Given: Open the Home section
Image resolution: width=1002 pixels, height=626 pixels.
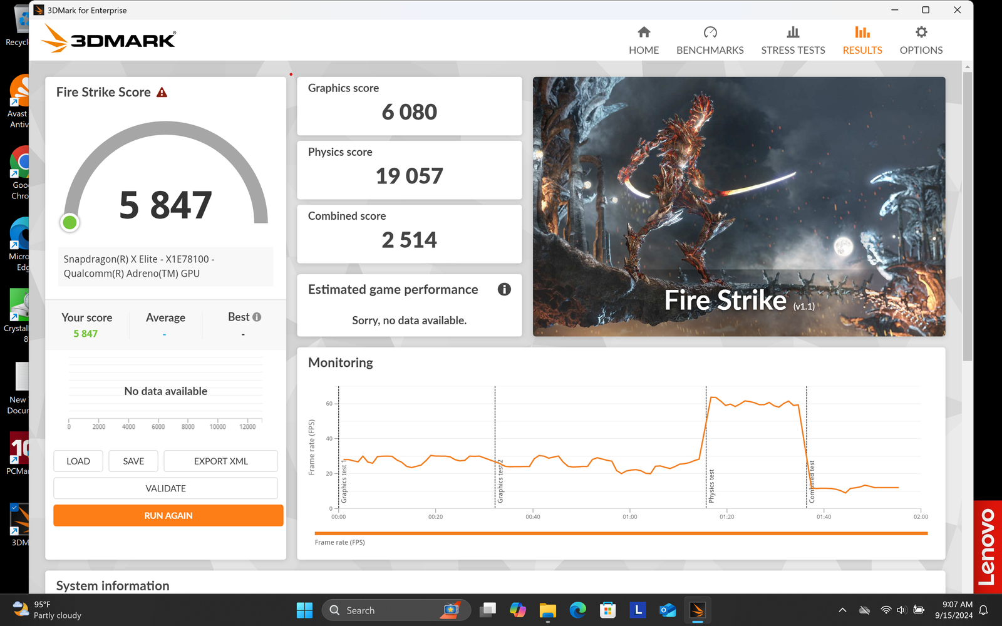Looking at the screenshot, I should pyautogui.click(x=643, y=40).
